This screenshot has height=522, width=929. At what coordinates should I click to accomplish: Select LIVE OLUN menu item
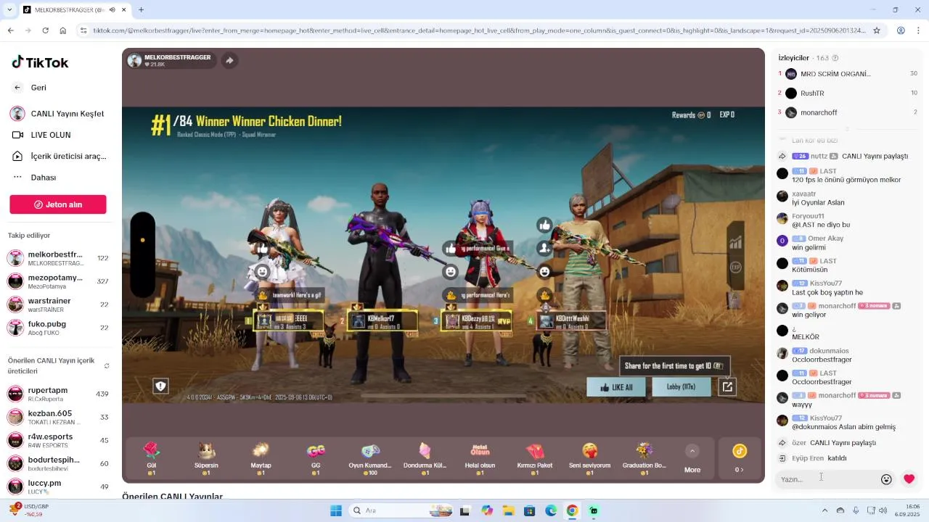(x=41, y=135)
